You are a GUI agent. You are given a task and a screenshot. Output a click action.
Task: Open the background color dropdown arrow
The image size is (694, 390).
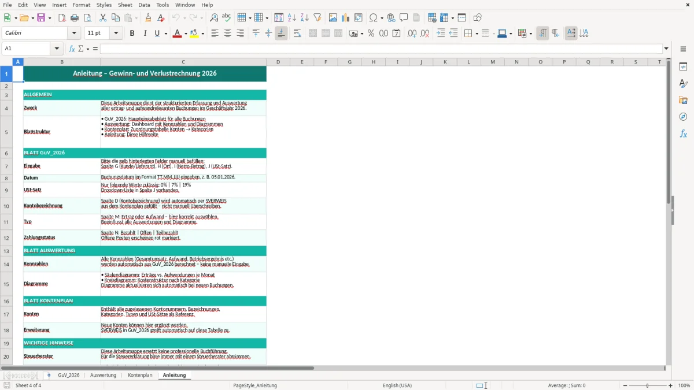pos(202,34)
